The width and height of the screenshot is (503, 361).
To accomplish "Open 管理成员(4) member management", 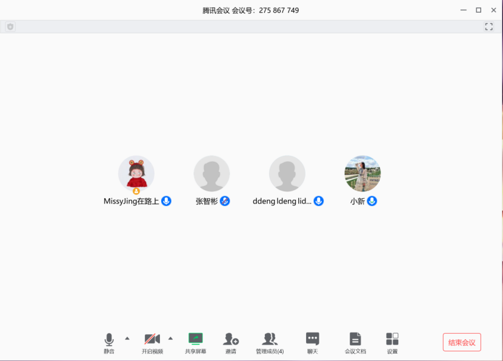I will click(270, 343).
